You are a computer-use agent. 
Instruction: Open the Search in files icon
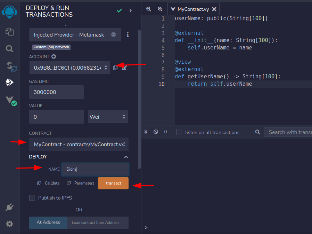(9, 48)
